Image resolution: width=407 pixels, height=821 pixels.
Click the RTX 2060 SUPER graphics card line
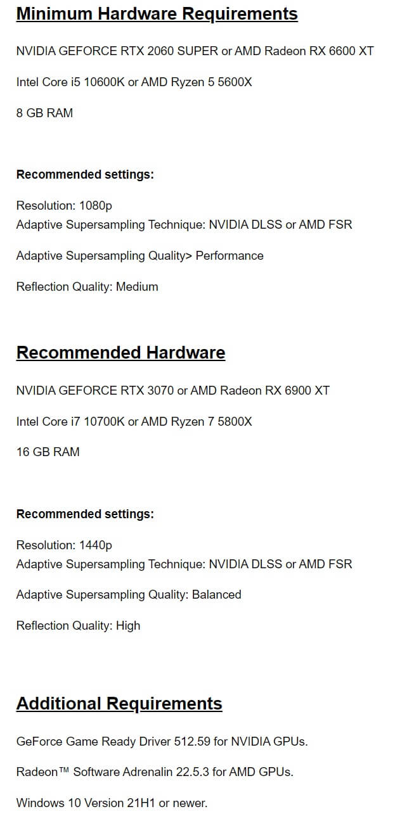click(x=195, y=51)
